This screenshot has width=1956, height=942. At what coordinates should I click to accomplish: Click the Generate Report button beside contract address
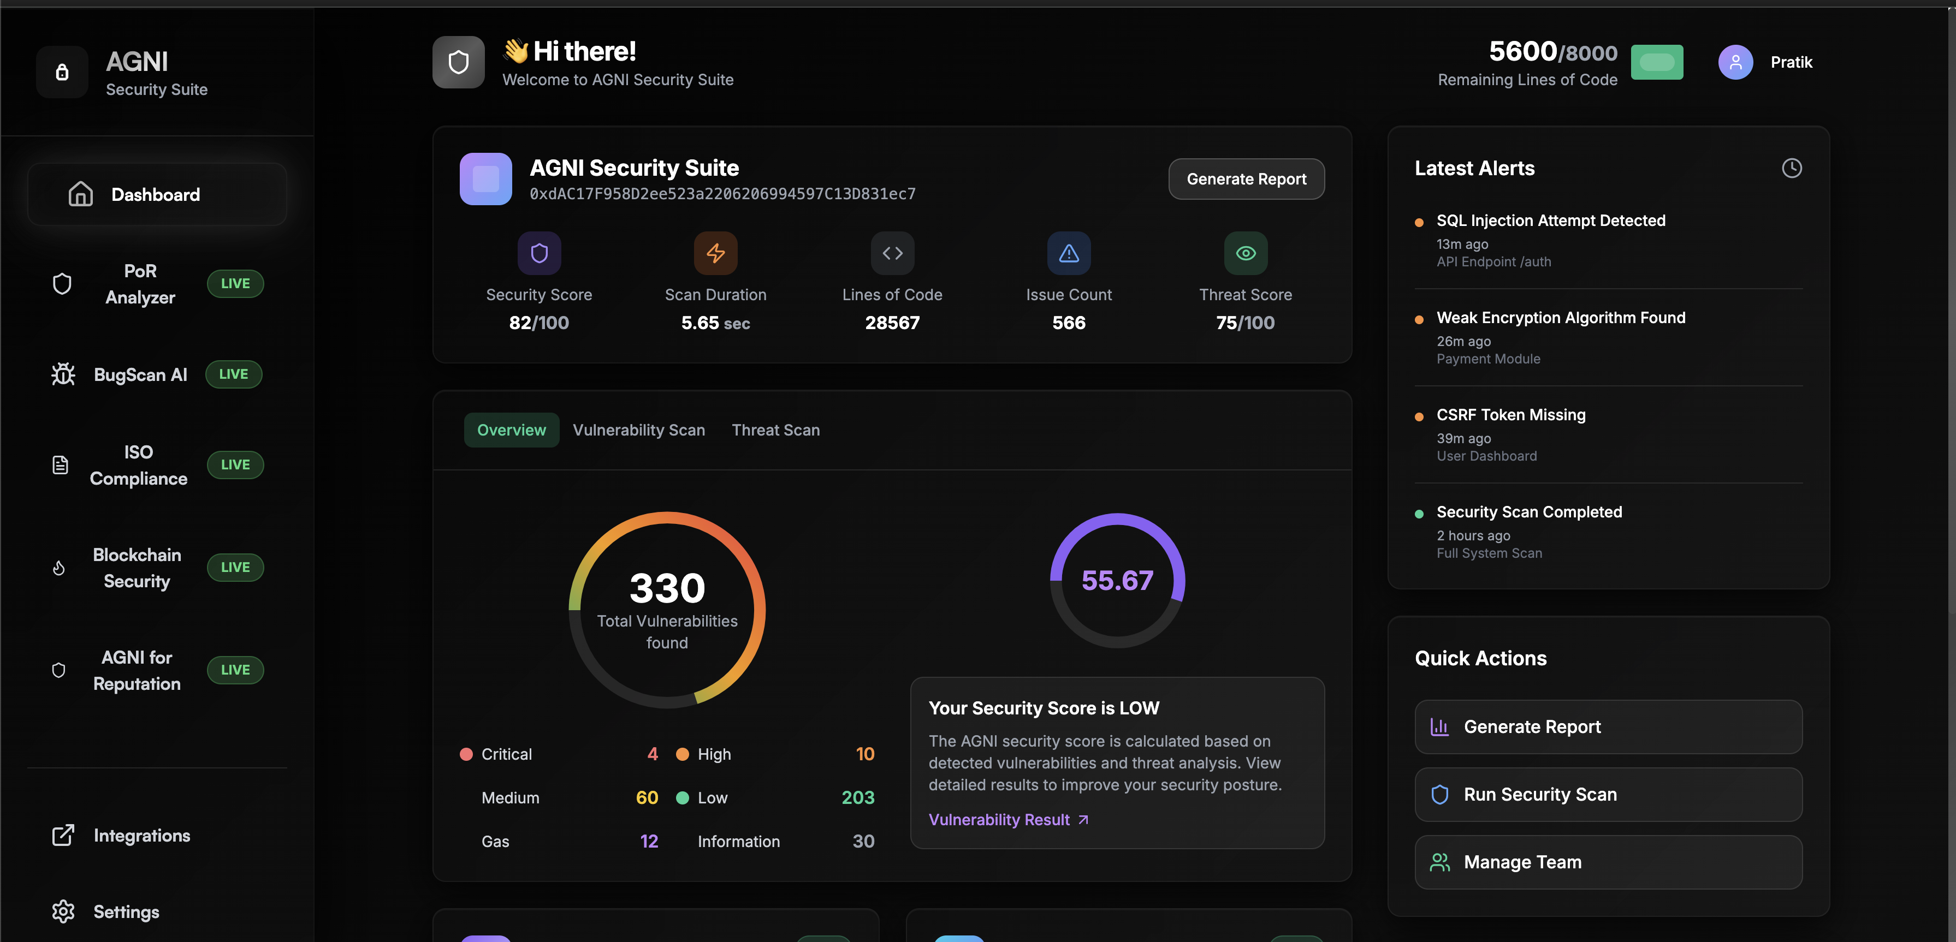[1246, 179]
